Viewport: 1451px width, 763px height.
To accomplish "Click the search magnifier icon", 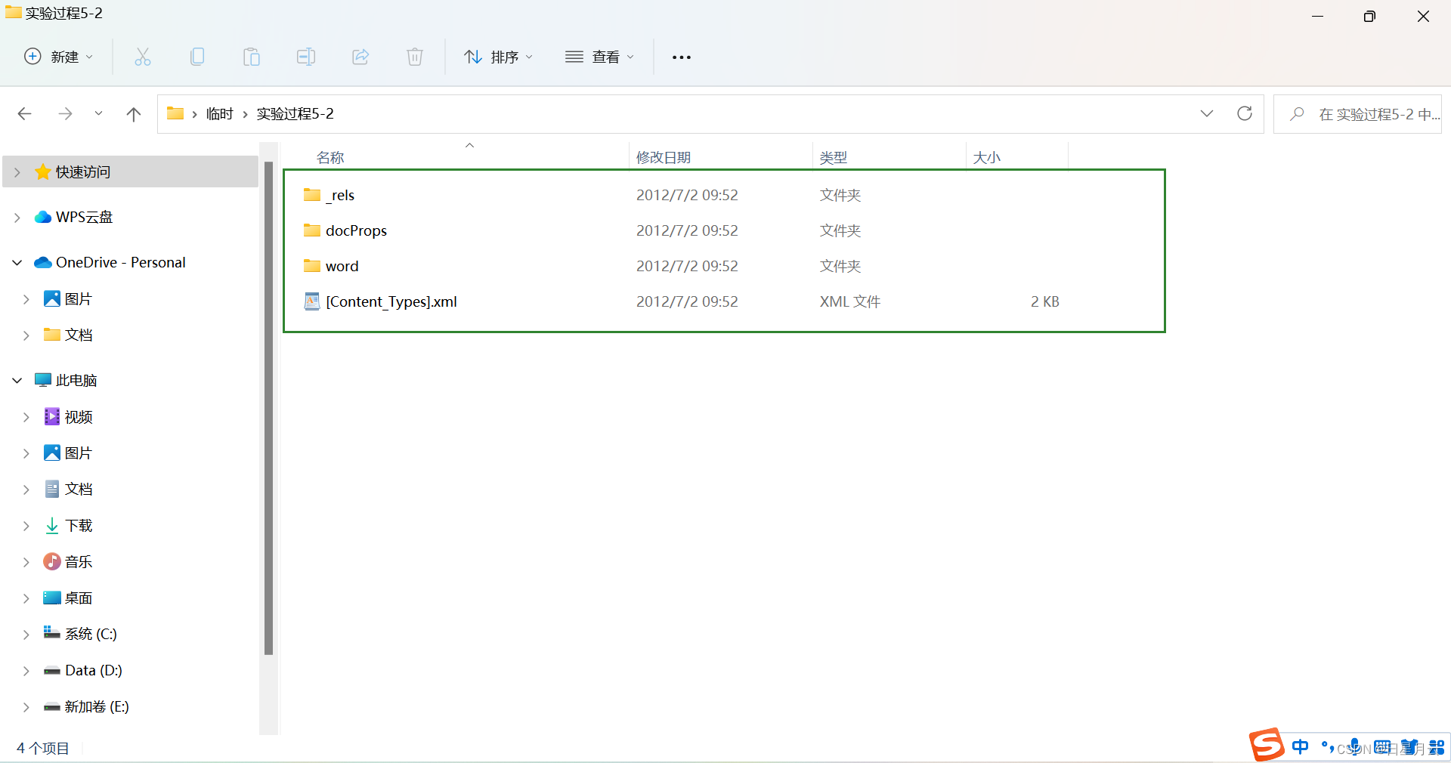I will pos(1297,114).
